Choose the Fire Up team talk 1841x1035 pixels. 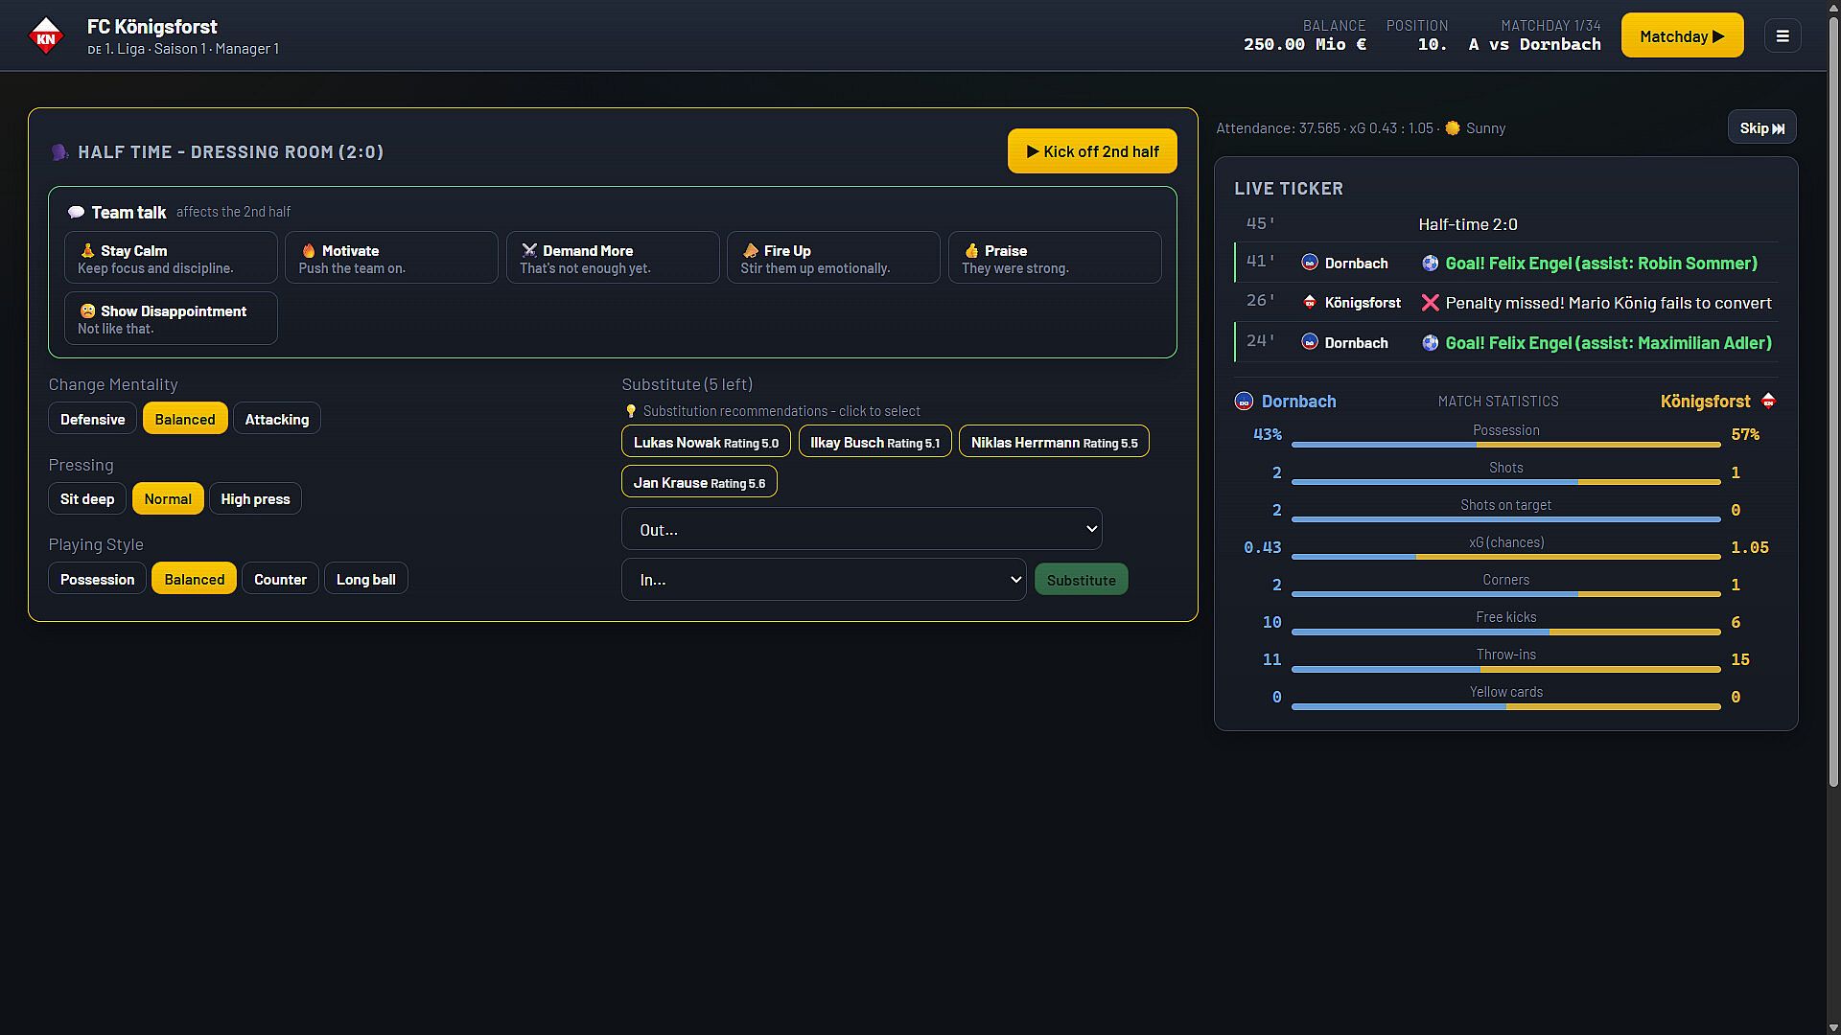pos(833,258)
